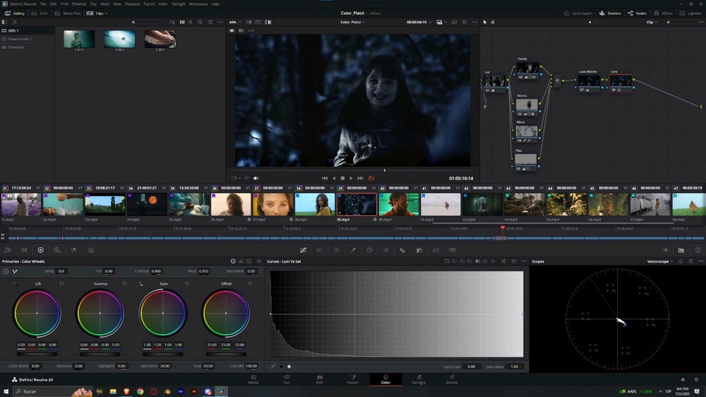The height and width of the screenshot is (397, 706).
Task: Toggle the Gallery panel
Action: tap(15, 13)
